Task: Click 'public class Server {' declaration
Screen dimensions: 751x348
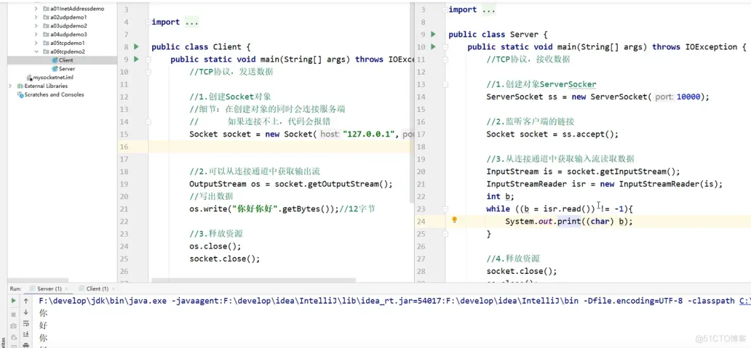Action: [x=498, y=34]
